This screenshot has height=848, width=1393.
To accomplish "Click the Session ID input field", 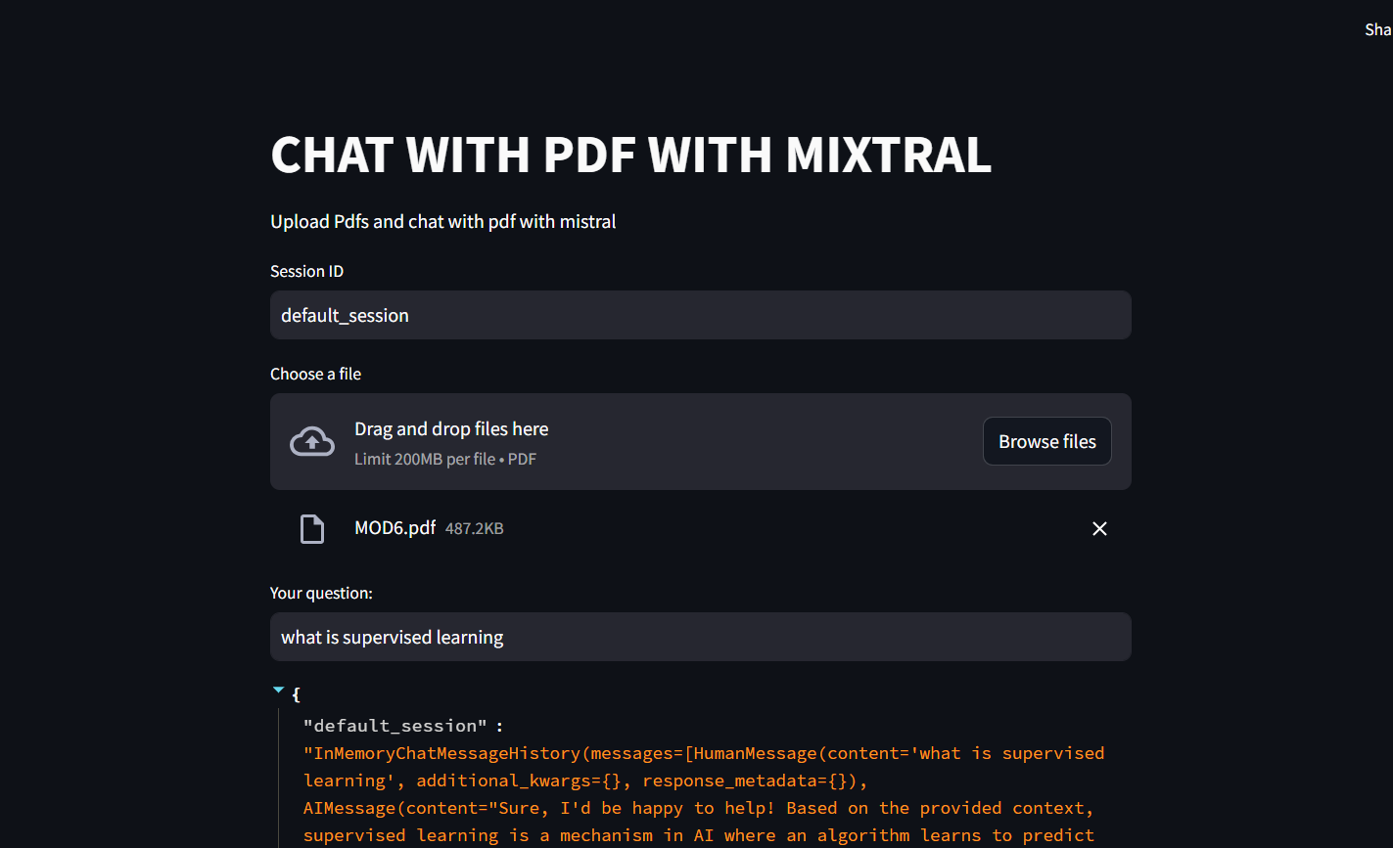I will 700,315.
